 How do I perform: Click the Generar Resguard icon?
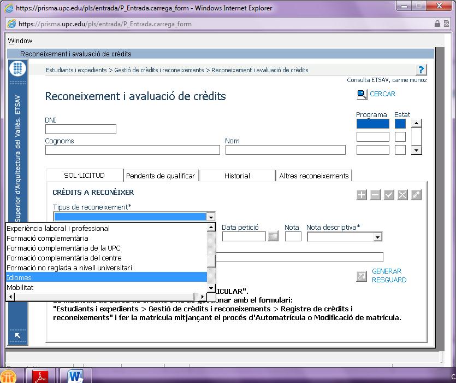362,276
